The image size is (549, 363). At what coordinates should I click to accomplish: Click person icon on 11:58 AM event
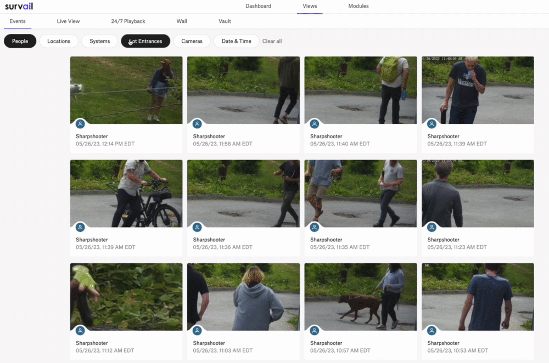[197, 124]
